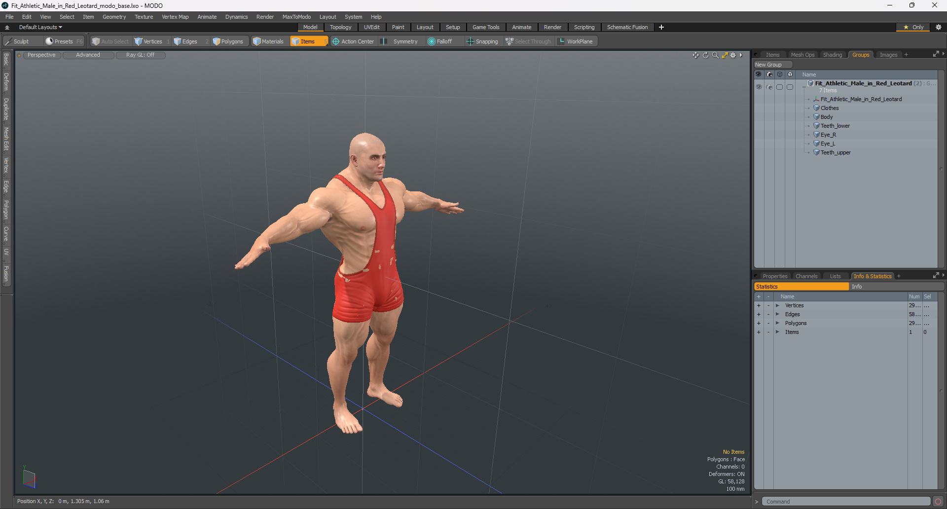Click the Command input field
This screenshot has width=947, height=509.
846,502
